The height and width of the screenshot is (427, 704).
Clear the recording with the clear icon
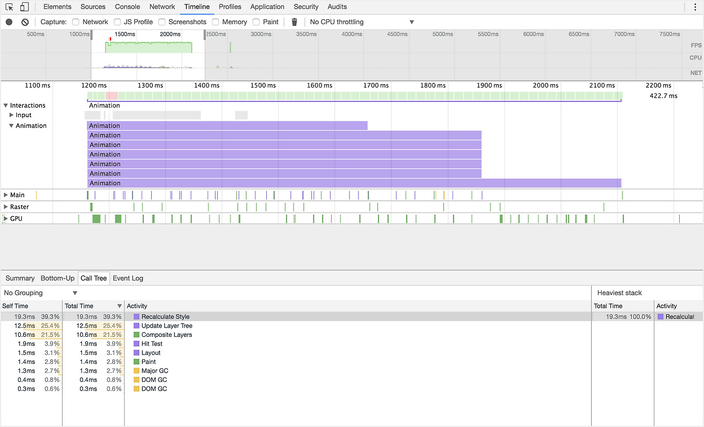coord(25,22)
